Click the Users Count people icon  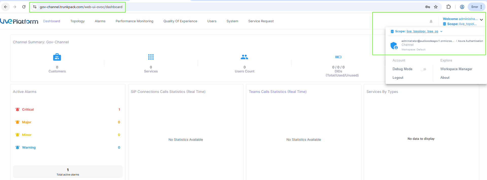pos(244,57)
